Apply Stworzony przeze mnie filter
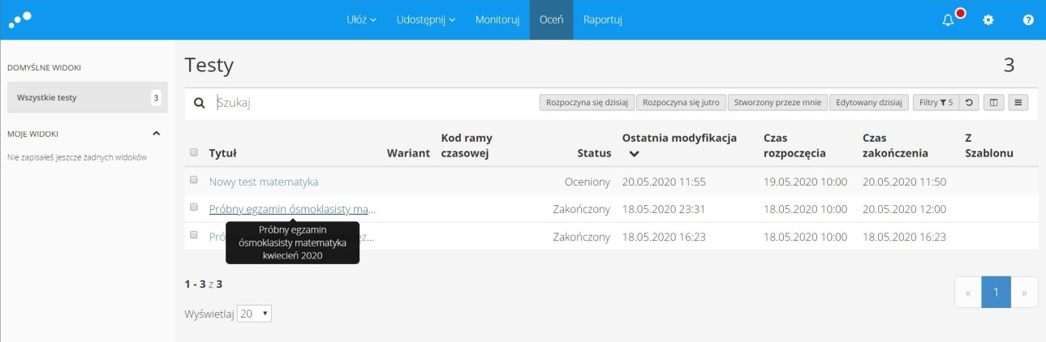Viewport: 1046px width, 342px height. click(x=777, y=103)
